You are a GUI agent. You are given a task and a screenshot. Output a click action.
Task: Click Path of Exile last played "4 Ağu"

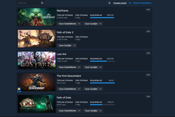tap(78, 105)
